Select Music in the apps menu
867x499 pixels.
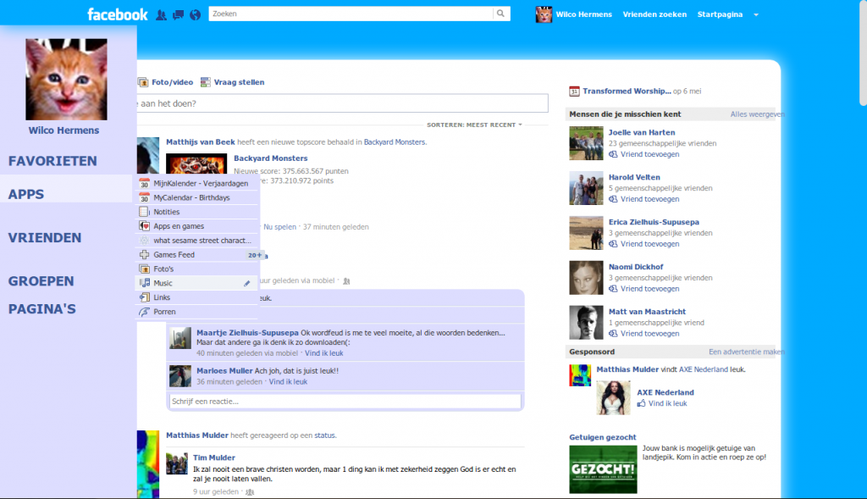pyautogui.click(x=197, y=283)
